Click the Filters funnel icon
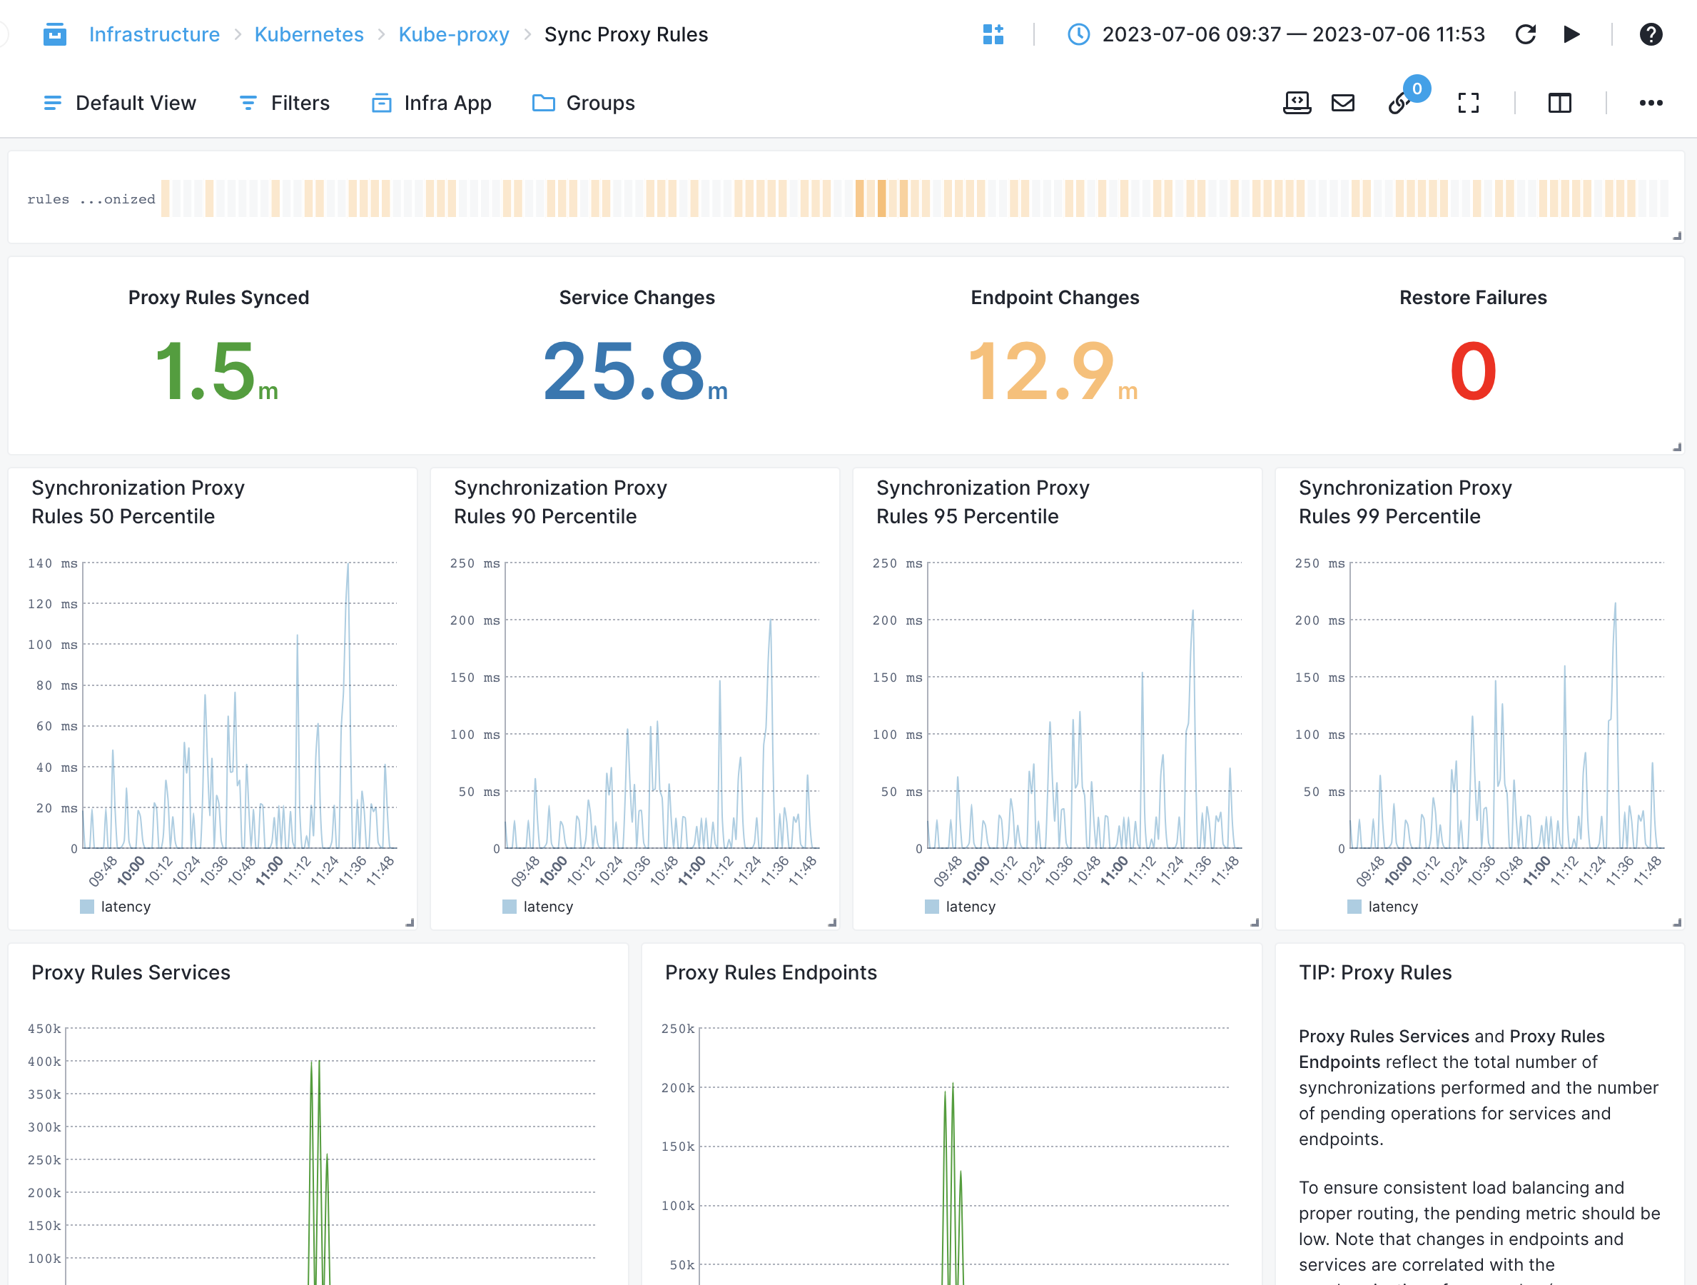Screen dimensions: 1697x1285 248,103
